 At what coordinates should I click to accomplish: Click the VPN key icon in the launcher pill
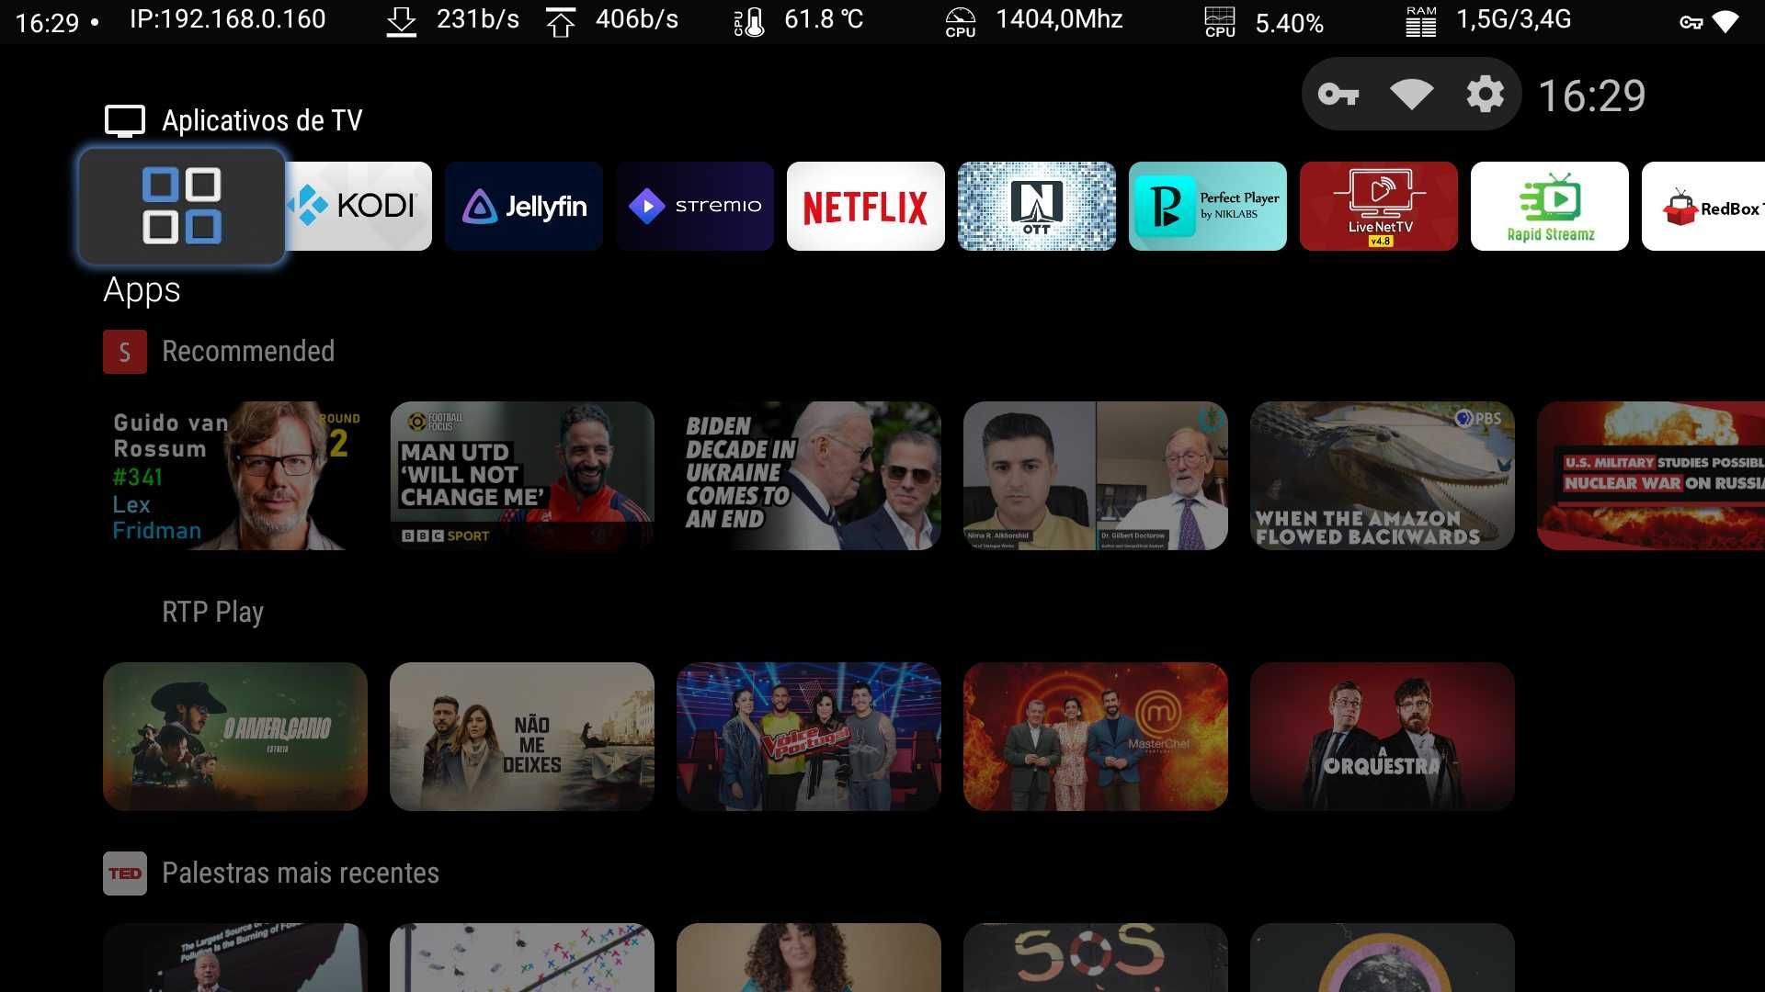click(1338, 94)
